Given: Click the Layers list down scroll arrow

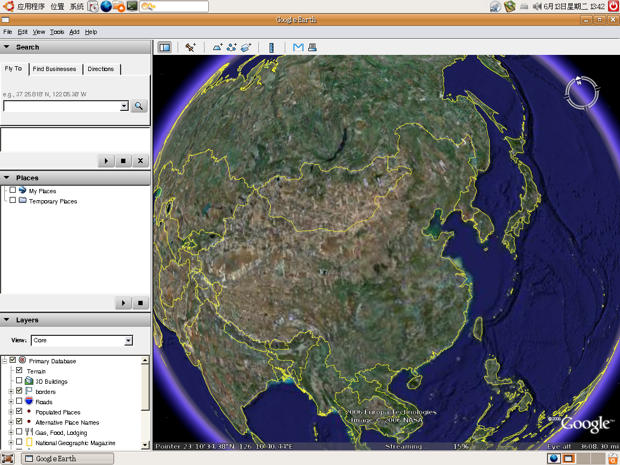Looking at the screenshot, I should click(x=145, y=445).
